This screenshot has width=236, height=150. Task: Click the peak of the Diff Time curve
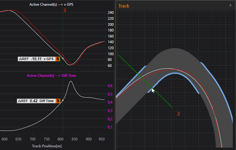click(71, 81)
